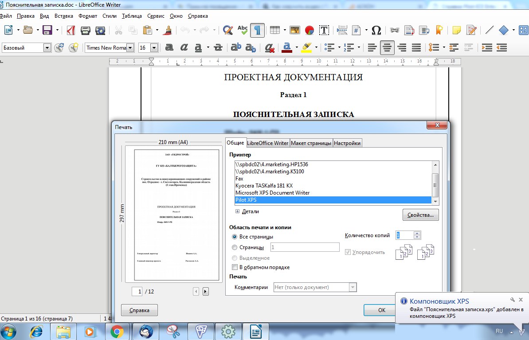Image resolution: width=529 pixels, height=340 pixels.
Task: Open the font name dropdown
Action: coord(130,48)
